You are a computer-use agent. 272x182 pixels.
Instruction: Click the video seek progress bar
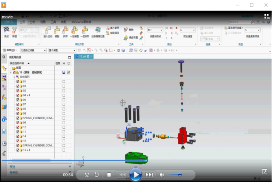[x=136, y=160]
